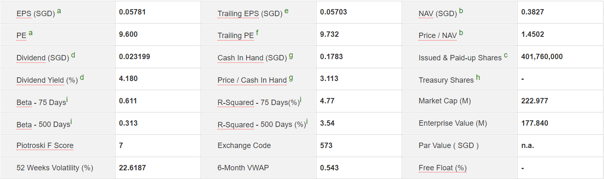Open the Trailing PE definition link
Viewport: 604px width, 179px height.
click(x=235, y=36)
